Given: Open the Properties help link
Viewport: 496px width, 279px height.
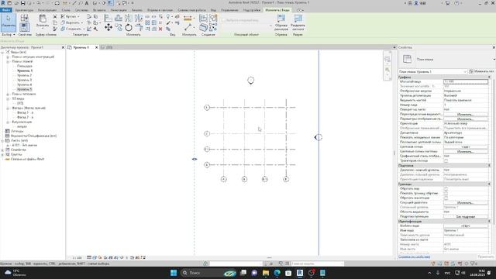Looking at the screenshot, I should pyautogui.click(x=414, y=257).
